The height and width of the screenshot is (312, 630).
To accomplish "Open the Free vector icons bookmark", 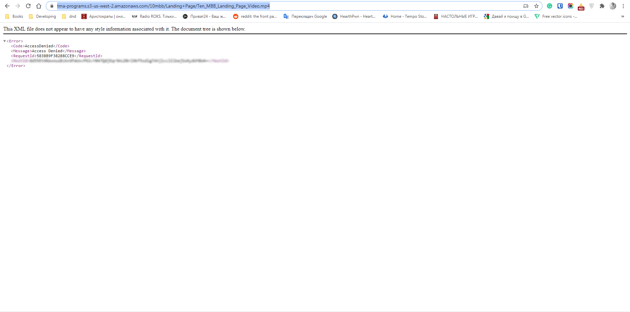I will (x=556, y=16).
